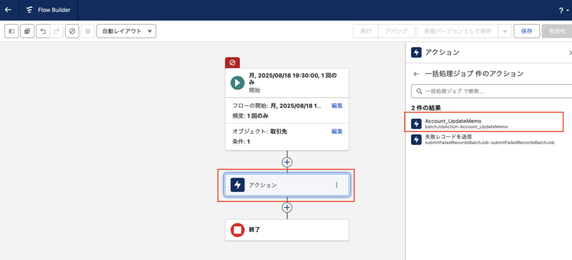Click the 一括処理ジョブ search field
The image size is (572, 260).
[x=492, y=90]
